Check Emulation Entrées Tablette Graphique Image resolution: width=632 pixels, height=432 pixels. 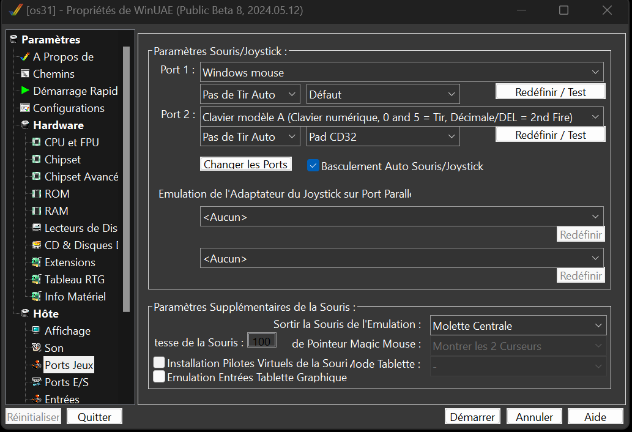coord(159,377)
